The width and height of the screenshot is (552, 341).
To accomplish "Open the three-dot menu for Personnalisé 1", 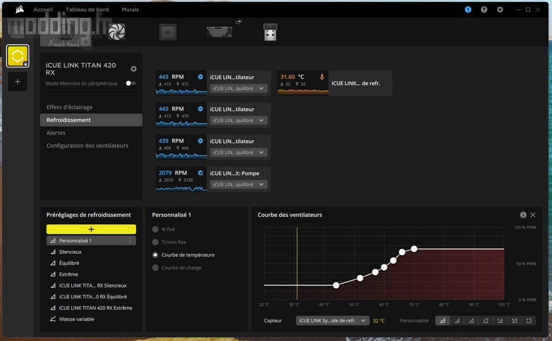I will point(130,241).
